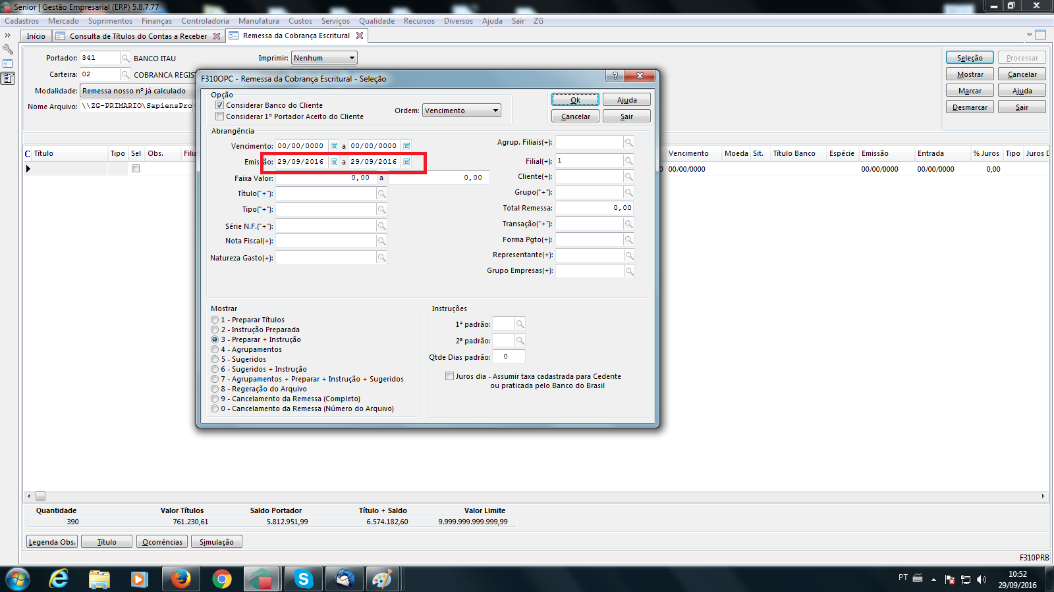
Task: Select radio 1 - Preparar Títulos
Action: coord(215,320)
